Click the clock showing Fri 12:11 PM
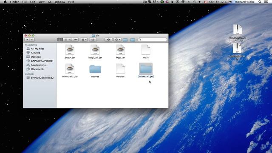 tap(224, 2)
